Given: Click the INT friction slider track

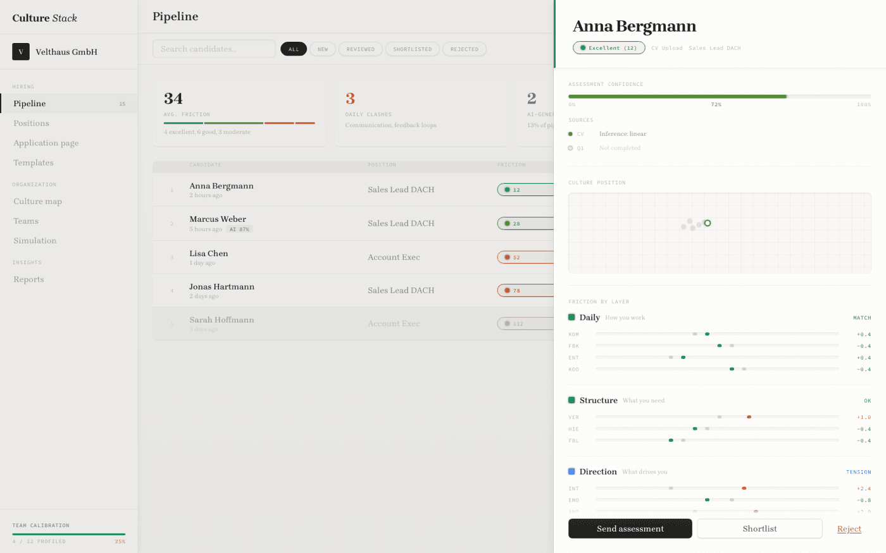Looking at the screenshot, I should point(717,488).
